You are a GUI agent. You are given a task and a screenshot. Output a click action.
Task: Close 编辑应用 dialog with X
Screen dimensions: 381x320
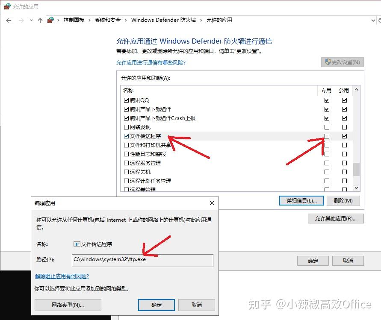point(212,203)
